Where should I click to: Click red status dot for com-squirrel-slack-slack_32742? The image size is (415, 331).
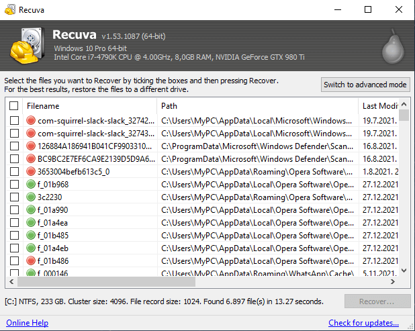[x=31, y=120]
